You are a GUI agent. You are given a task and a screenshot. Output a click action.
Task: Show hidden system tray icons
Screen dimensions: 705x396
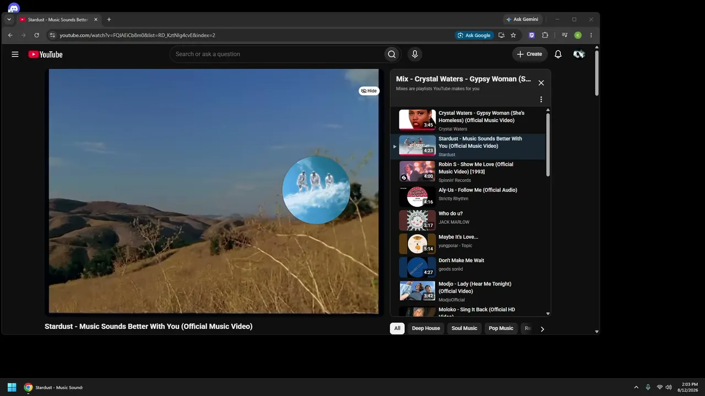(x=636, y=387)
